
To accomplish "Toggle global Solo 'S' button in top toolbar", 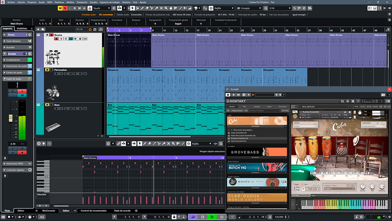I will 65,8.
